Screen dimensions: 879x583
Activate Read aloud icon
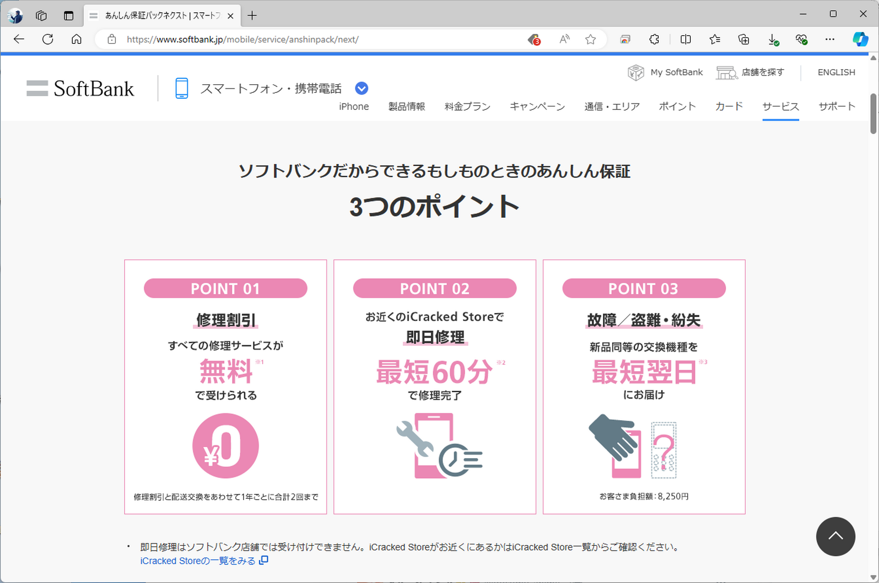click(x=564, y=39)
